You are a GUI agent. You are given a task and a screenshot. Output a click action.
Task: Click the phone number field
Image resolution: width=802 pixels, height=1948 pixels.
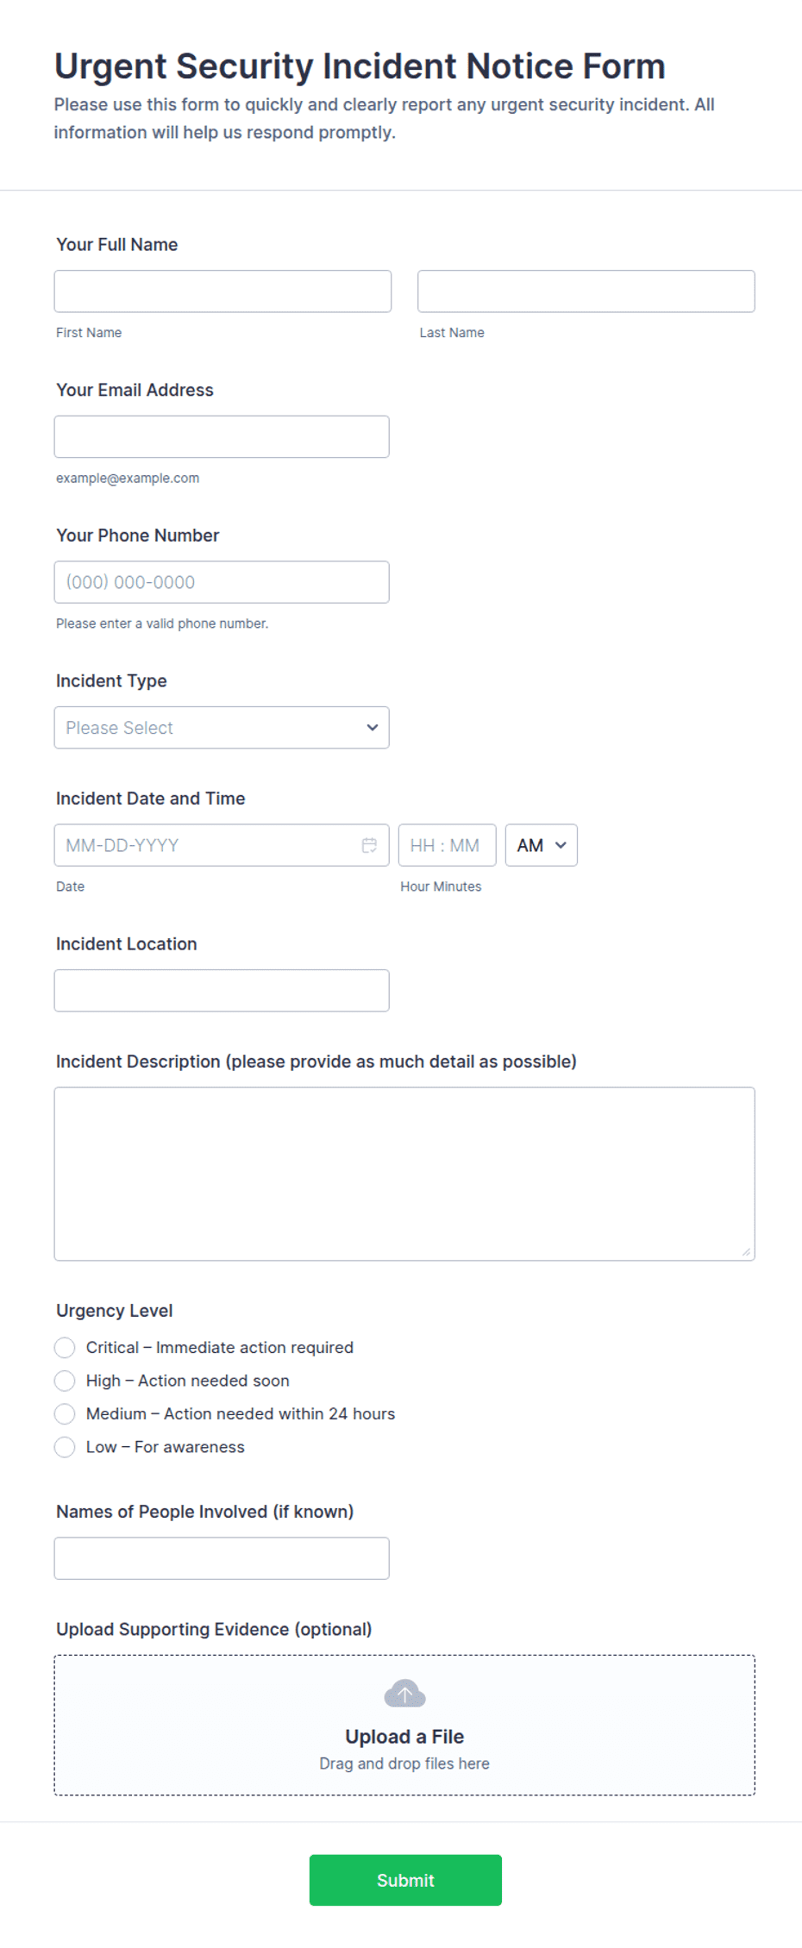click(x=222, y=582)
